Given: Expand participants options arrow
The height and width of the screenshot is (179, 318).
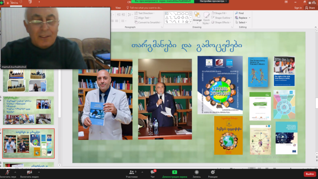Looking at the screenshot, I should [x=142, y=172].
